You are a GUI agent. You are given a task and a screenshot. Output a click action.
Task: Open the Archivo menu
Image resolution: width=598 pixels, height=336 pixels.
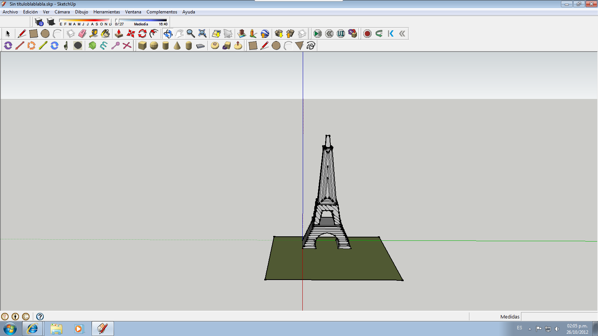pos(10,12)
